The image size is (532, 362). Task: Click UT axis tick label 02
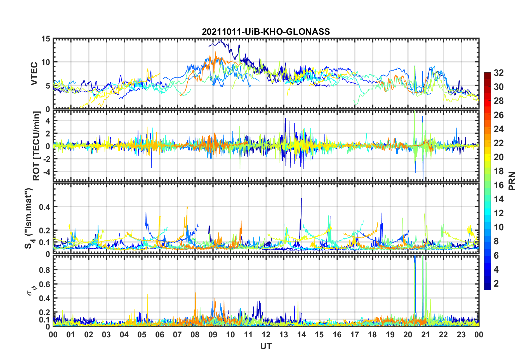pyautogui.click(x=89, y=335)
